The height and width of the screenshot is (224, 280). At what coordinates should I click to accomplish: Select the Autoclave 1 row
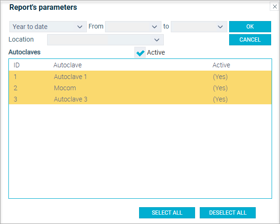pyautogui.click(x=140, y=77)
